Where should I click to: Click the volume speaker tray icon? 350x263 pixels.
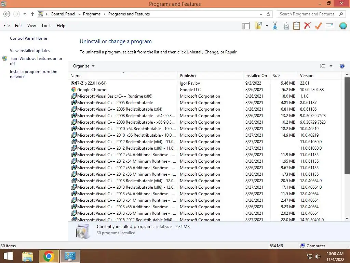tap(318, 256)
